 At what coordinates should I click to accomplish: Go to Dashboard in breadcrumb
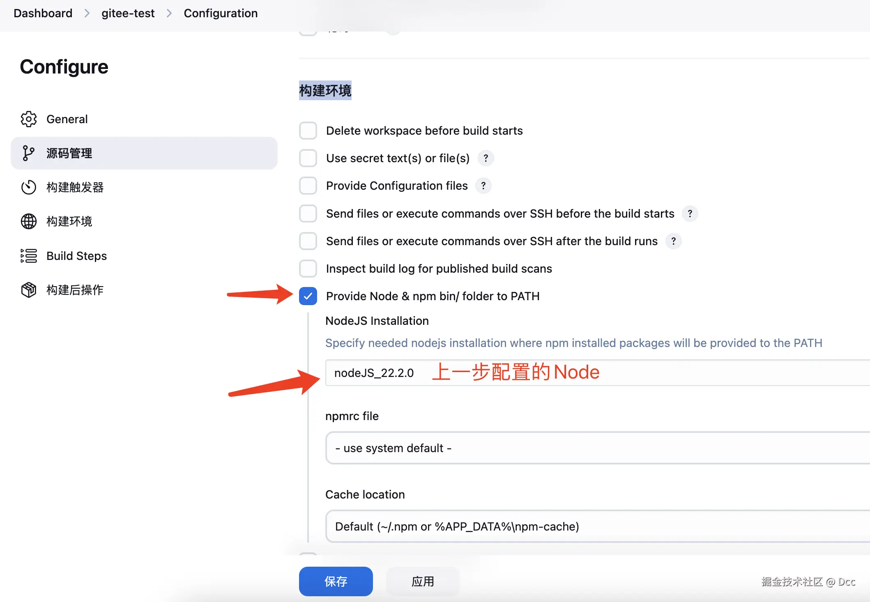tap(43, 13)
